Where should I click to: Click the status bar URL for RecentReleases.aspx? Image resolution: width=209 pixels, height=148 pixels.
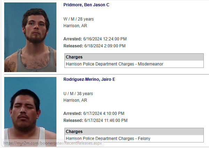click(52, 143)
